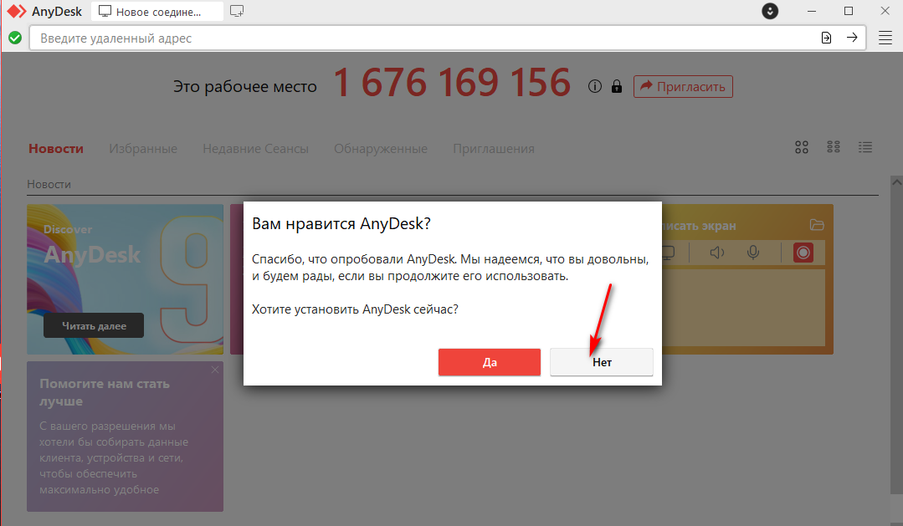
Task: Click the 'Вам нравится AnyDesk?' dialog title
Action: coord(341,223)
